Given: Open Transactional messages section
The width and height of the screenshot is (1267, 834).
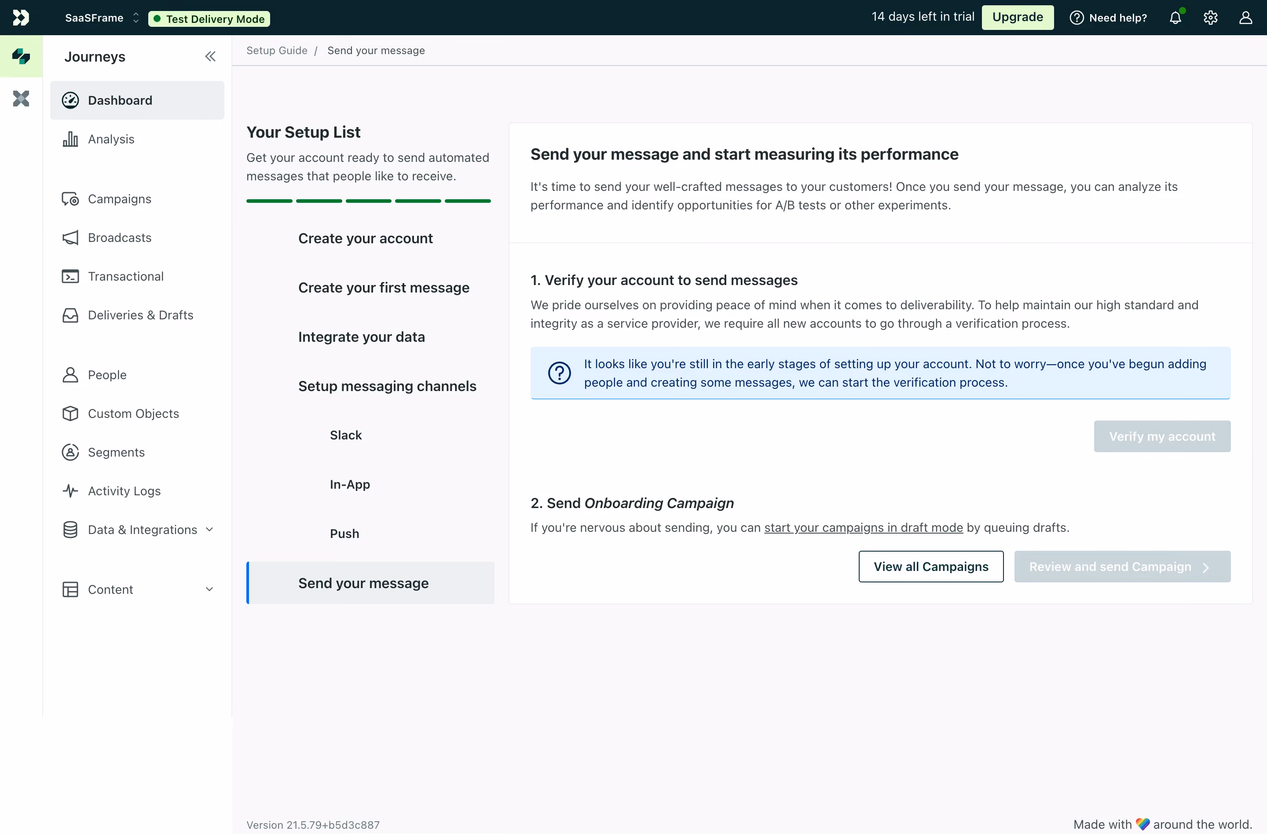Looking at the screenshot, I should tap(137, 276).
